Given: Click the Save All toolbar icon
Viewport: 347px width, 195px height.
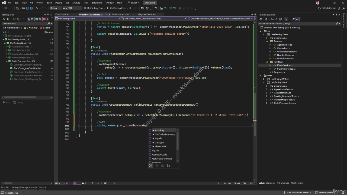Looking at the screenshot, I should (x=31, y=8).
